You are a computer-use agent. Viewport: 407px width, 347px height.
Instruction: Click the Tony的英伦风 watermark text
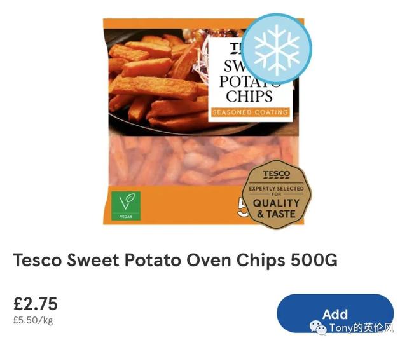pyautogui.click(x=362, y=328)
